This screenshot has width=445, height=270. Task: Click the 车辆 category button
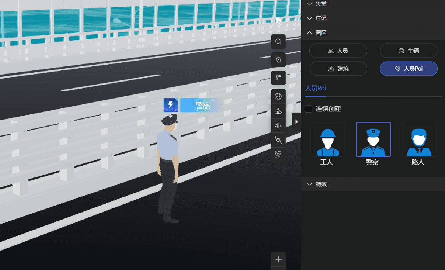pos(408,51)
